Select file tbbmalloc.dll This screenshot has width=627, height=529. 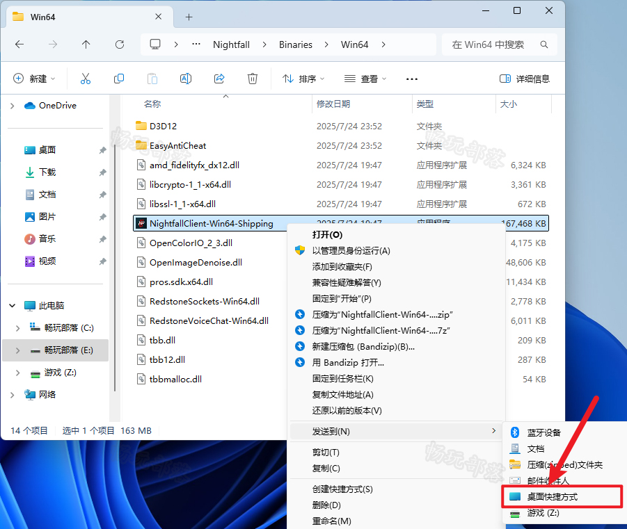pyautogui.click(x=175, y=379)
